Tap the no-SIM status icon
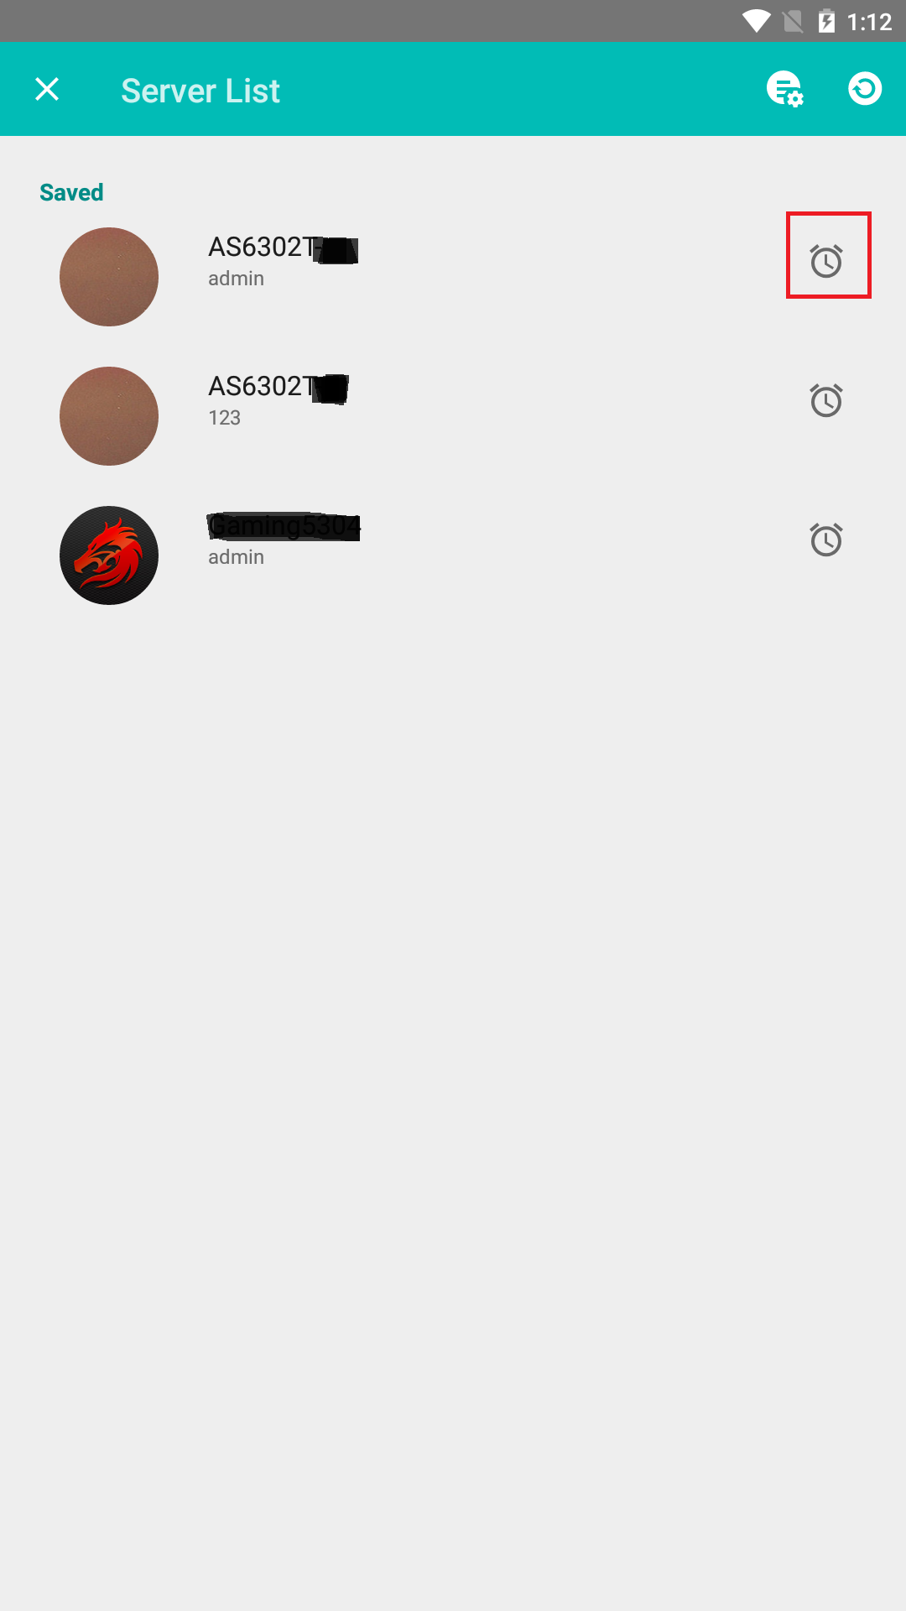This screenshot has width=906, height=1611. (793, 21)
